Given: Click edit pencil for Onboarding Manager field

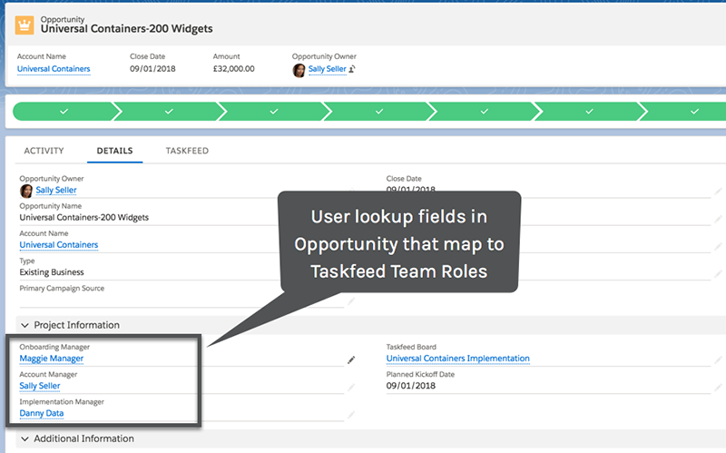Looking at the screenshot, I should click(351, 360).
